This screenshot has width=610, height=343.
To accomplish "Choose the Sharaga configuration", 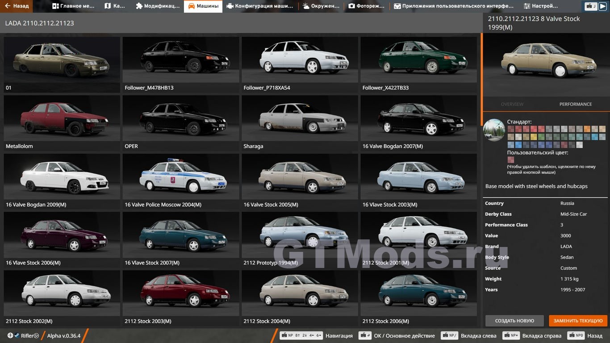I will click(x=300, y=123).
